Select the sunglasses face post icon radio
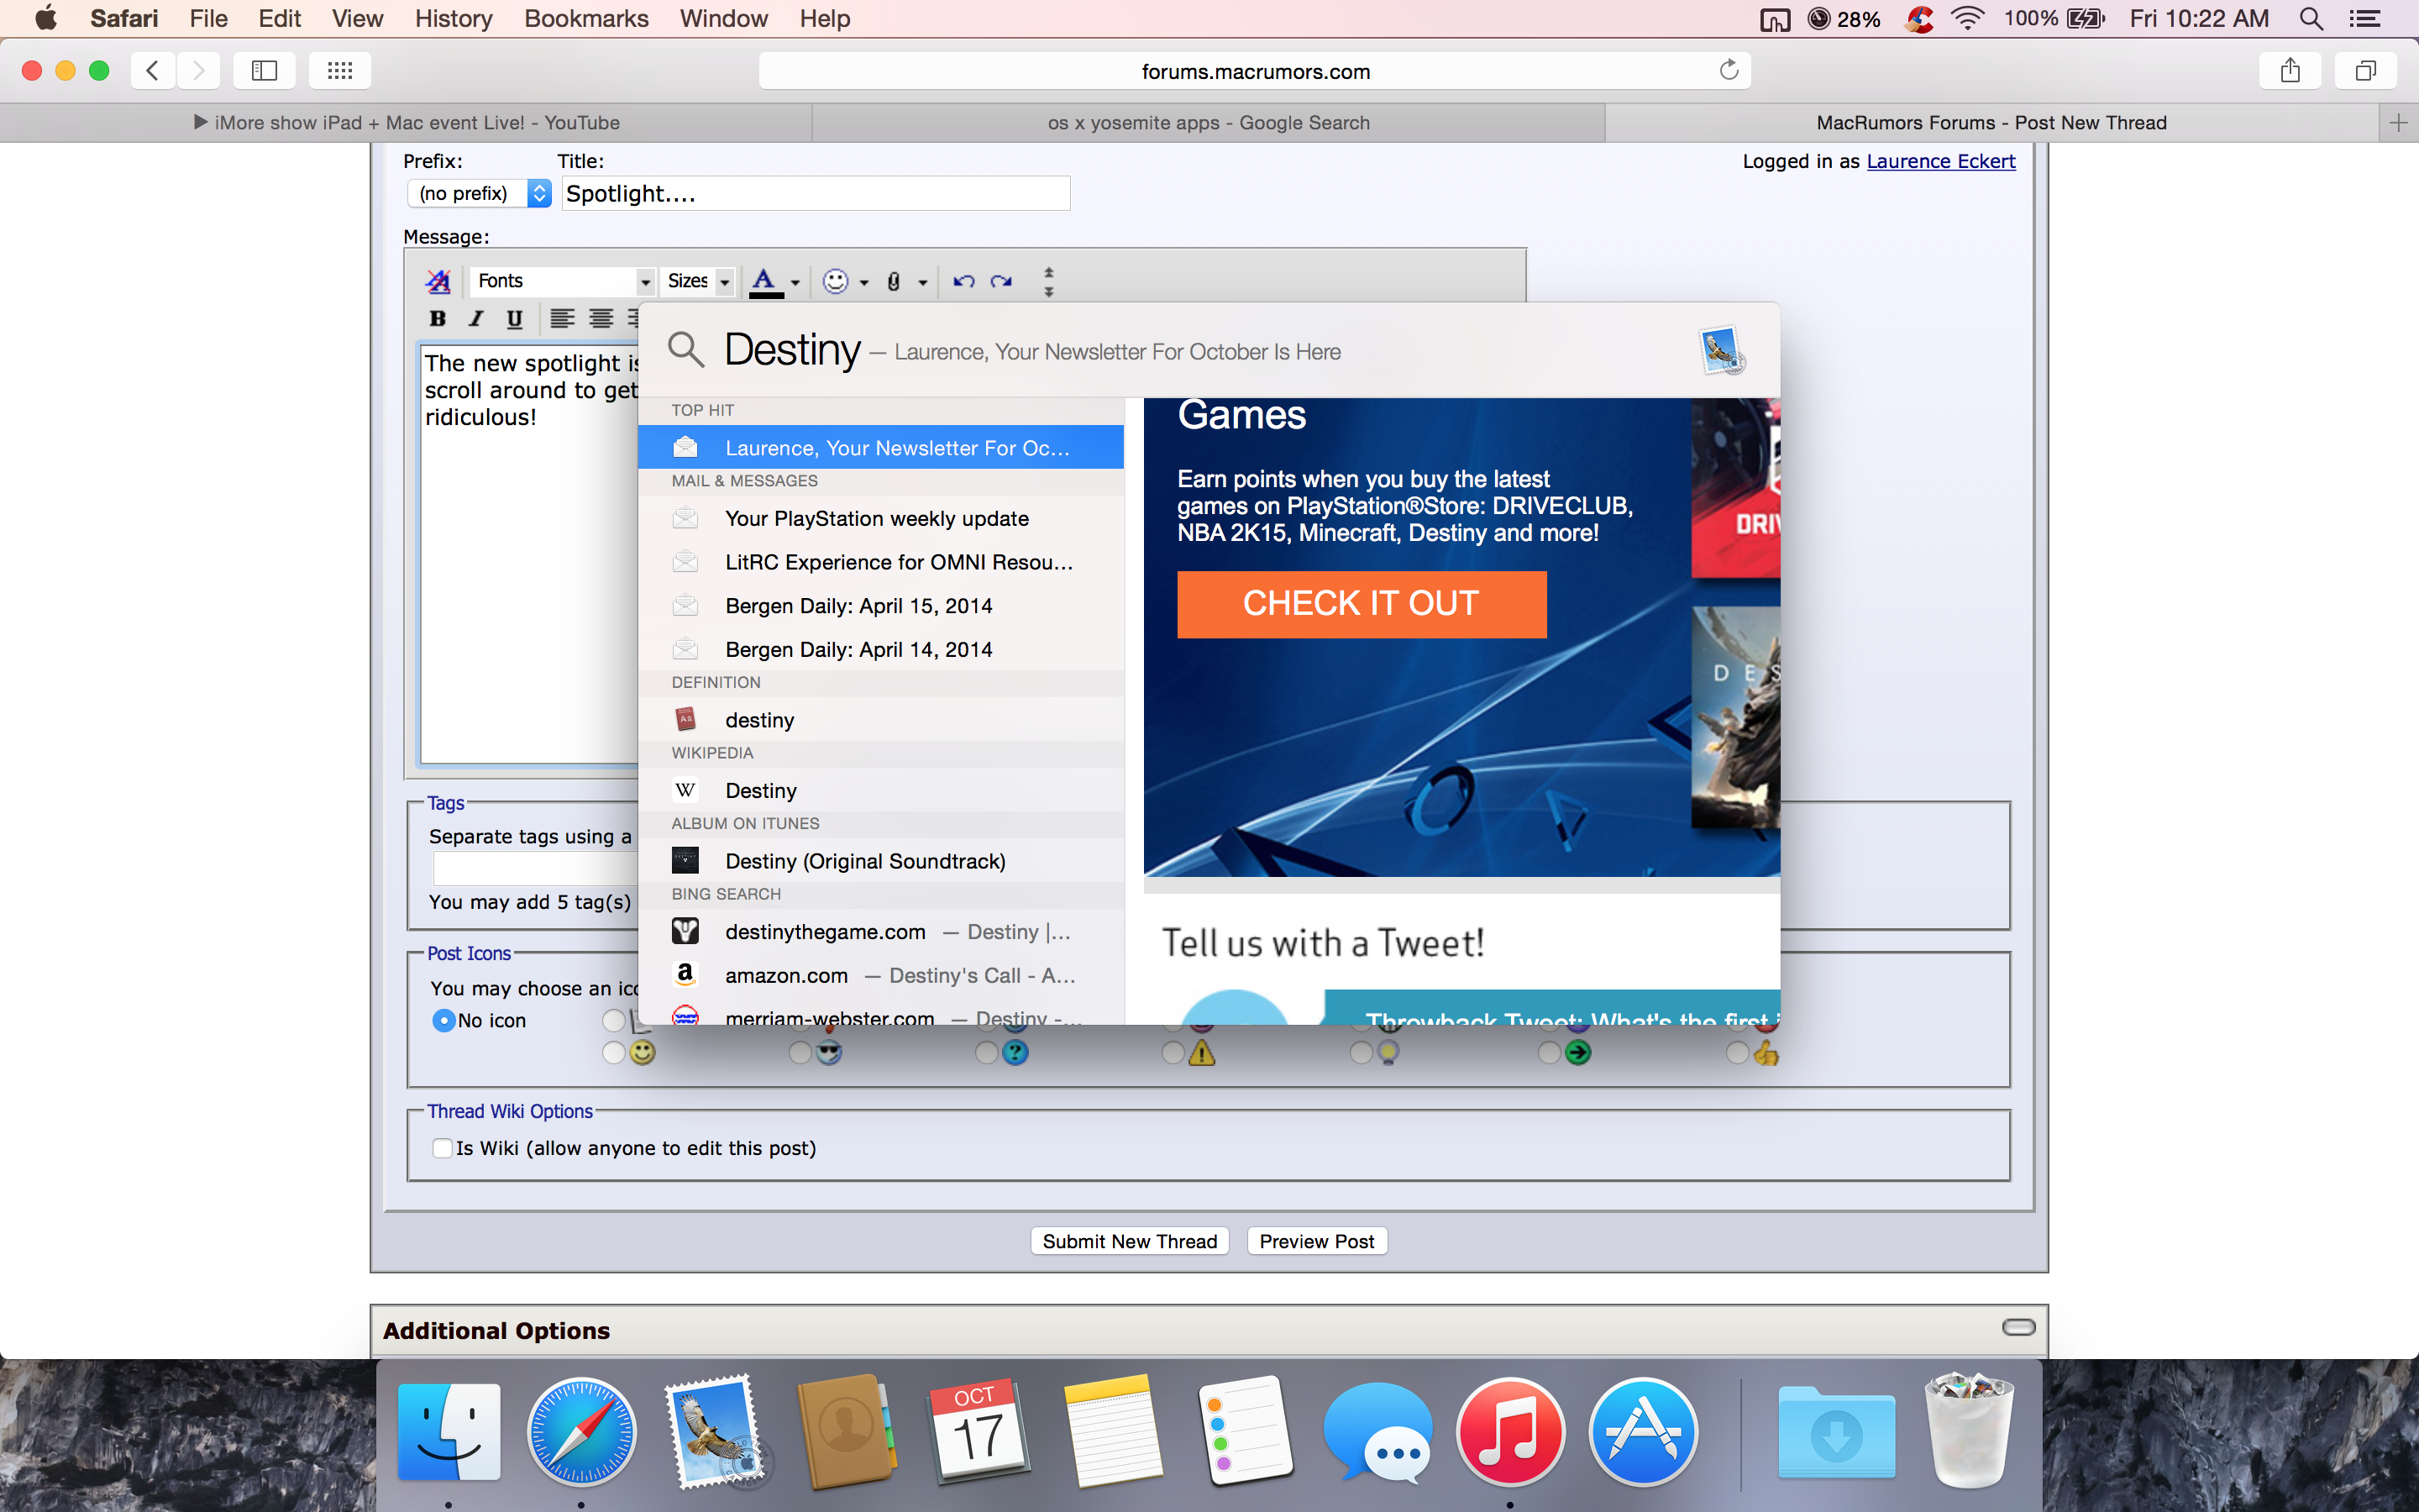The width and height of the screenshot is (2419, 1512). 800,1053
